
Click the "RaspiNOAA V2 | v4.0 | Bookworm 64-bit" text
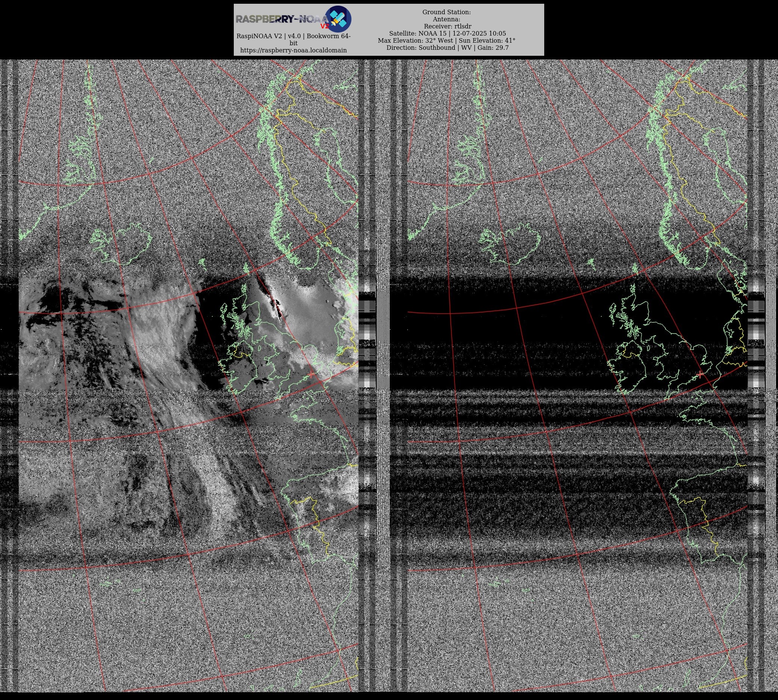pyautogui.click(x=293, y=40)
